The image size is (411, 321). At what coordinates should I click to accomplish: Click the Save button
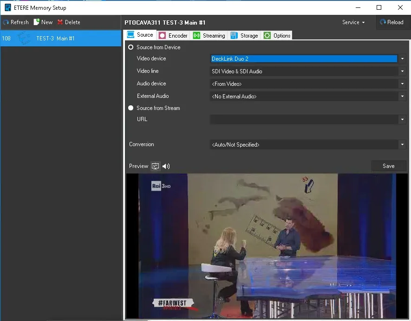(389, 166)
